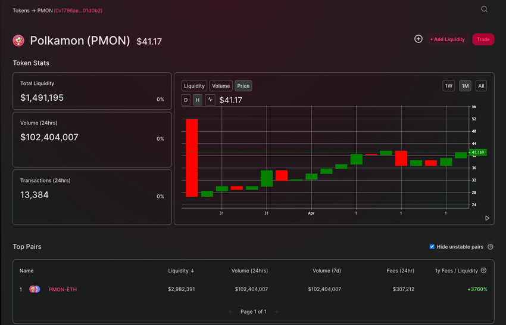This screenshot has width=506, height=325.
Task: Choose the 1M time range
Action: [465, 86]
